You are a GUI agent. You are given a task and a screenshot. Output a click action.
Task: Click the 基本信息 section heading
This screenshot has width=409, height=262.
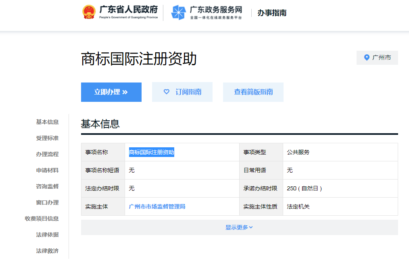pyautogui.click(x=100, y=124)
